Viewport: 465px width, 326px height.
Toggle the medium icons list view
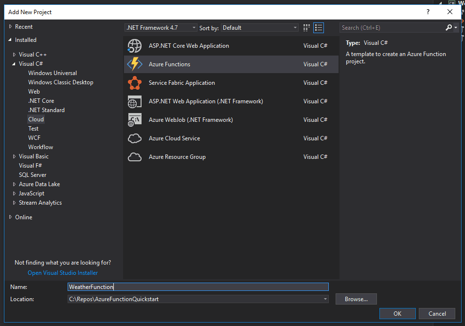coord(319,28)
